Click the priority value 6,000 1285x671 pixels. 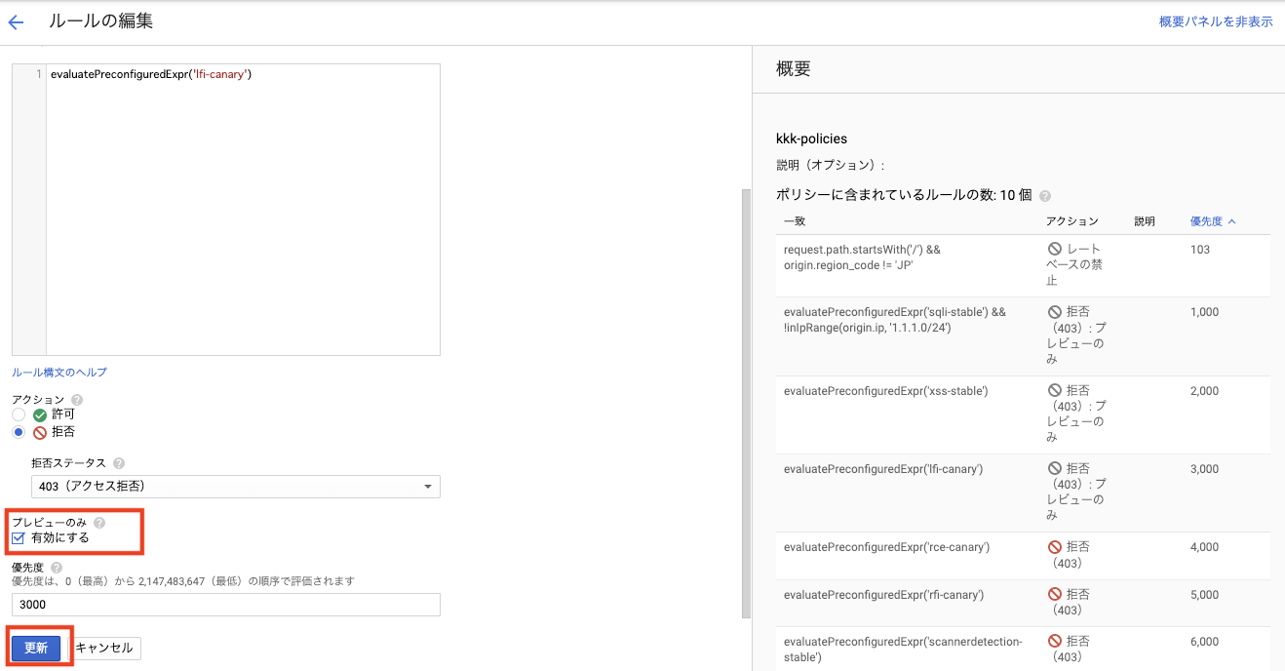click(x=1204, y=642)
